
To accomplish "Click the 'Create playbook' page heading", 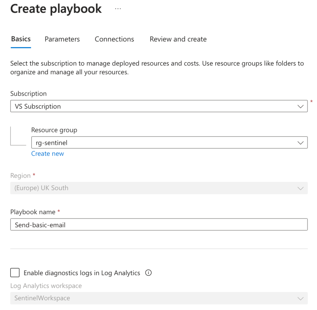I will pyautogui.click(x=56, y=9).
